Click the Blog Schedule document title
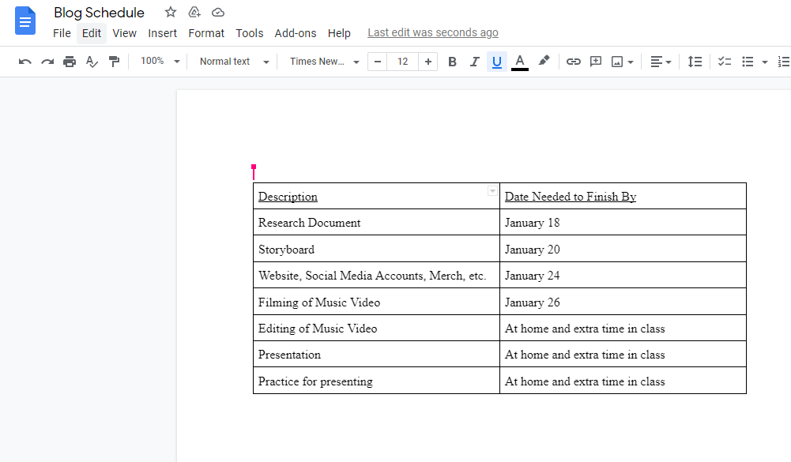Viewport: 791px width, 462px height. tap(100, 13)
